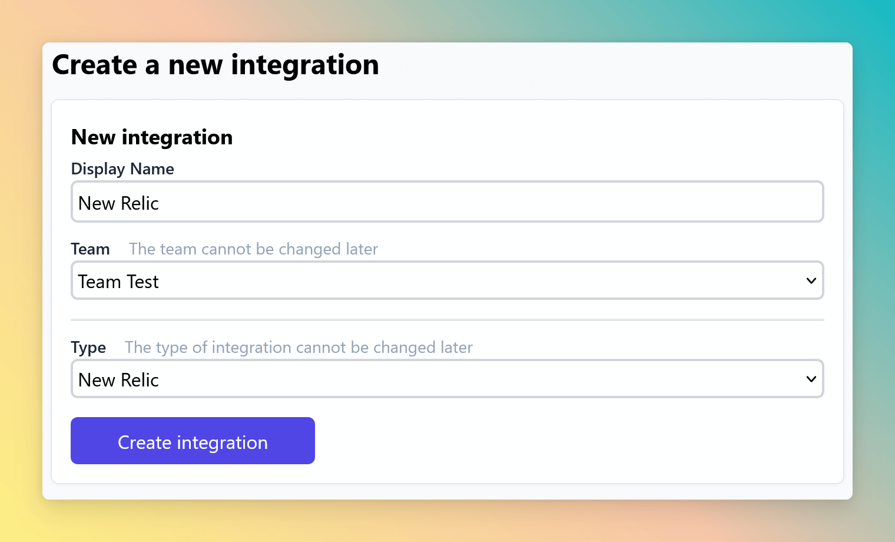895x542 pixels.
Task: Open the Team dropdown showing Team Test
Action: [447, 280]
